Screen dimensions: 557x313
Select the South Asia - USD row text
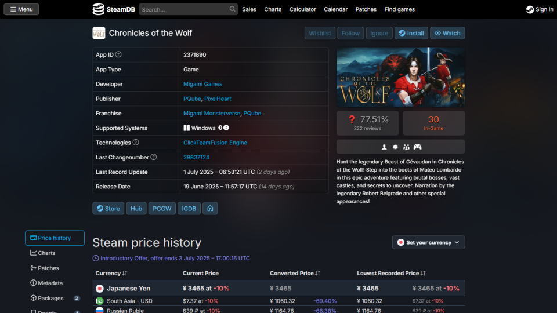coord(129,301)
